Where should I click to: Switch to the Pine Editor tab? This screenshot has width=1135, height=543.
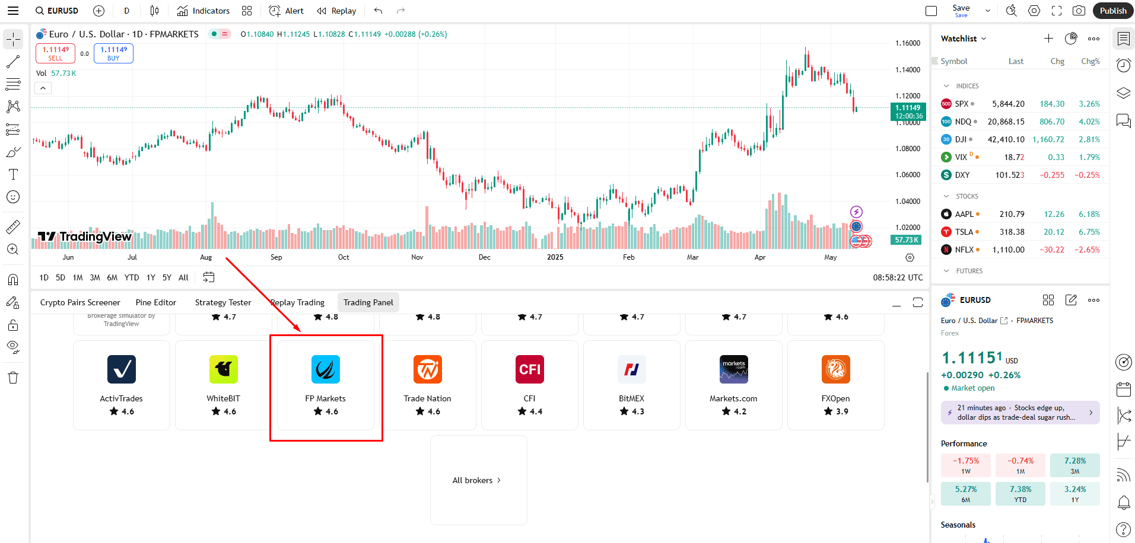155,302
